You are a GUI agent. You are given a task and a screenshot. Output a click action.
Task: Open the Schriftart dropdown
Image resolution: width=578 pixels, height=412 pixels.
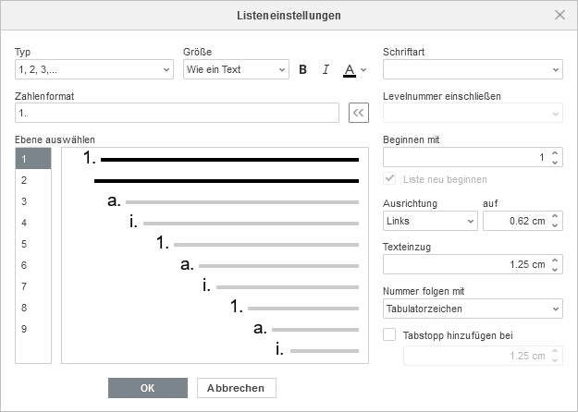[x=473, y=69]
